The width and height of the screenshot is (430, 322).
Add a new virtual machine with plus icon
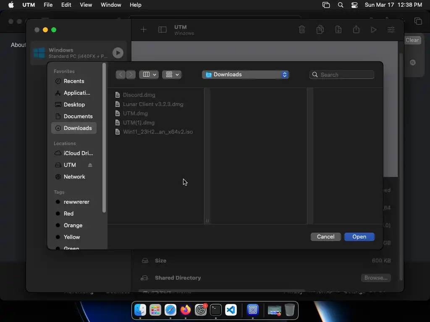coord(144,30)
